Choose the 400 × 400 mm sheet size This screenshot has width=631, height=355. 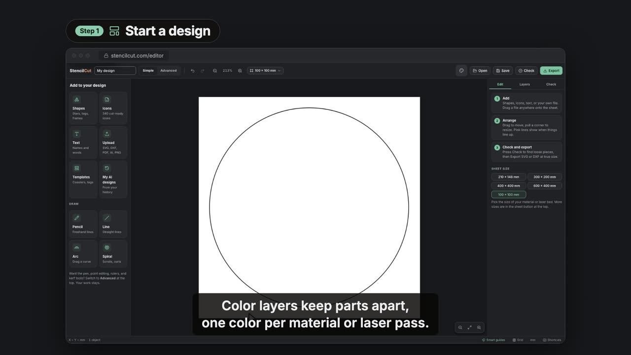[509, 186]
